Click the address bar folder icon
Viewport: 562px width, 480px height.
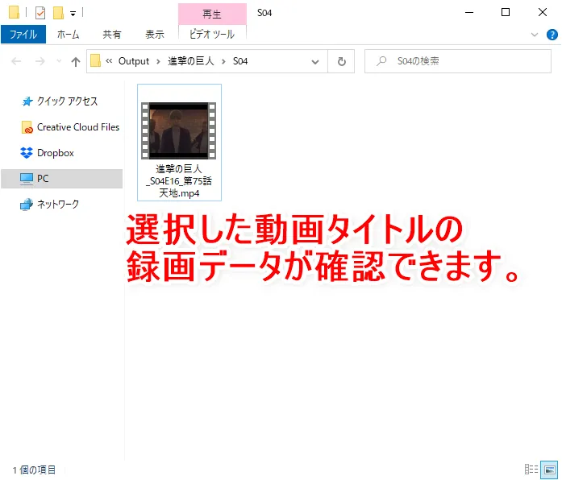(x=95, y=61)
